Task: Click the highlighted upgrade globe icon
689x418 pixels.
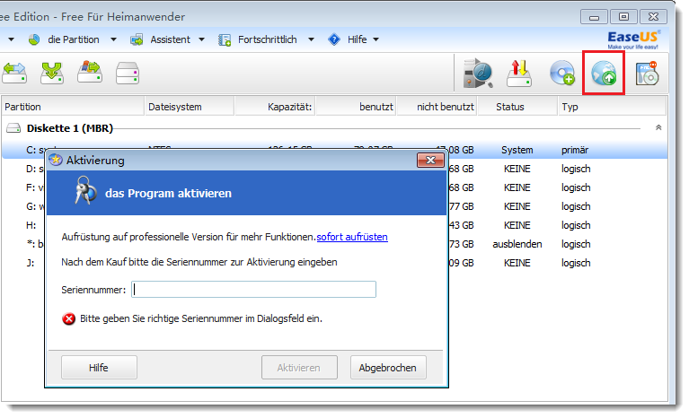Action: click(603, 74)
